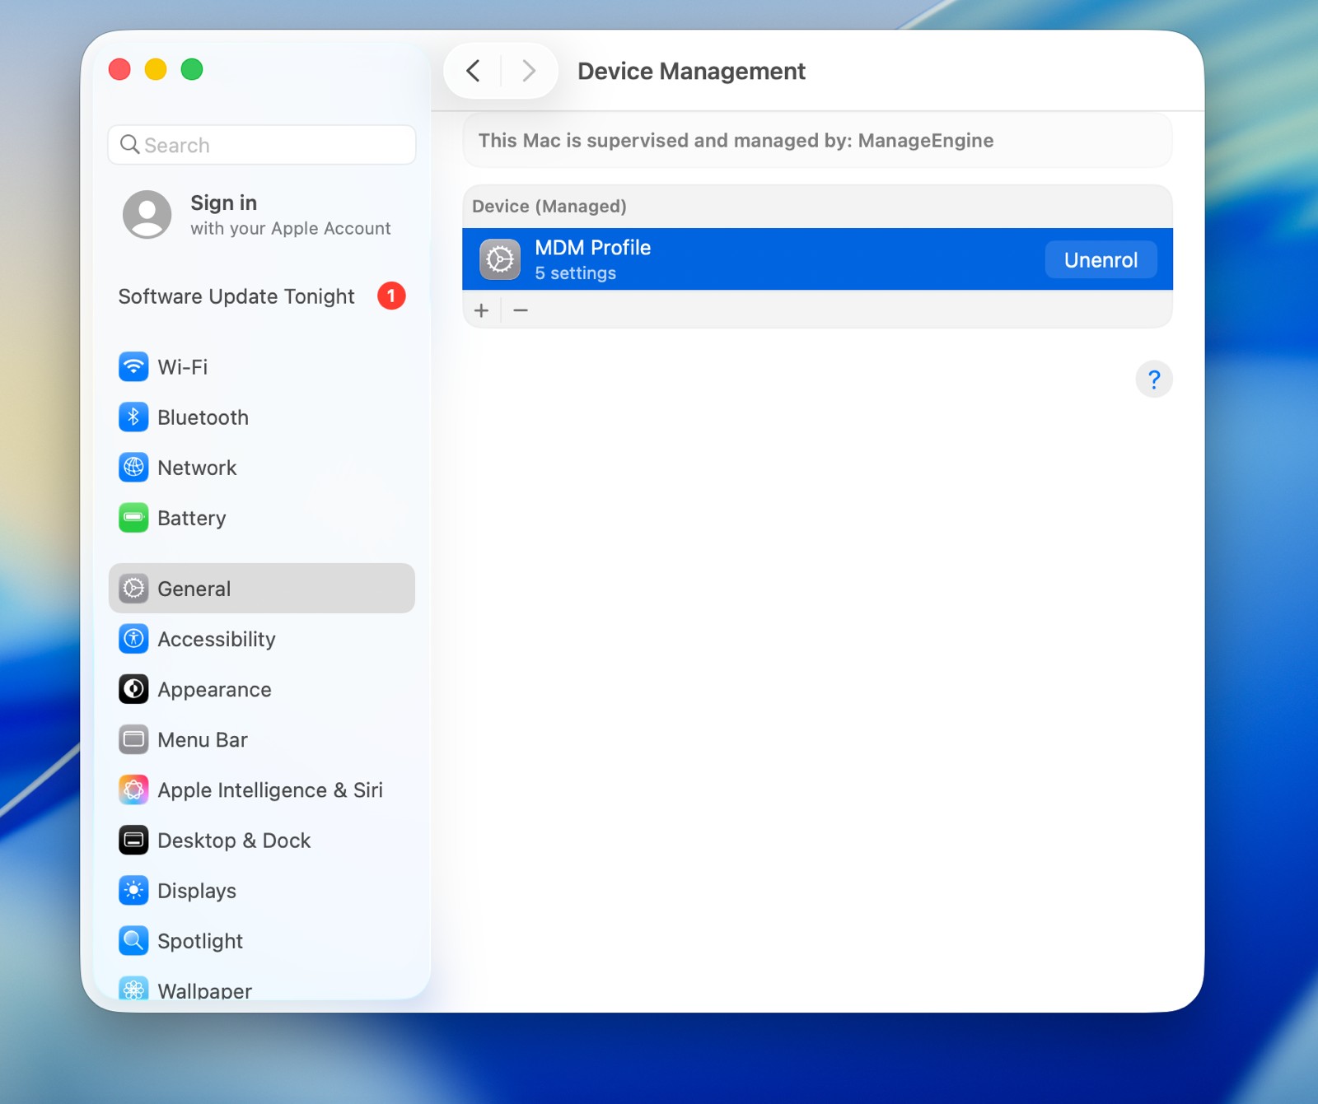Click the Displays sun icon
The image size is (1318, 1104).
click(133, 891)
